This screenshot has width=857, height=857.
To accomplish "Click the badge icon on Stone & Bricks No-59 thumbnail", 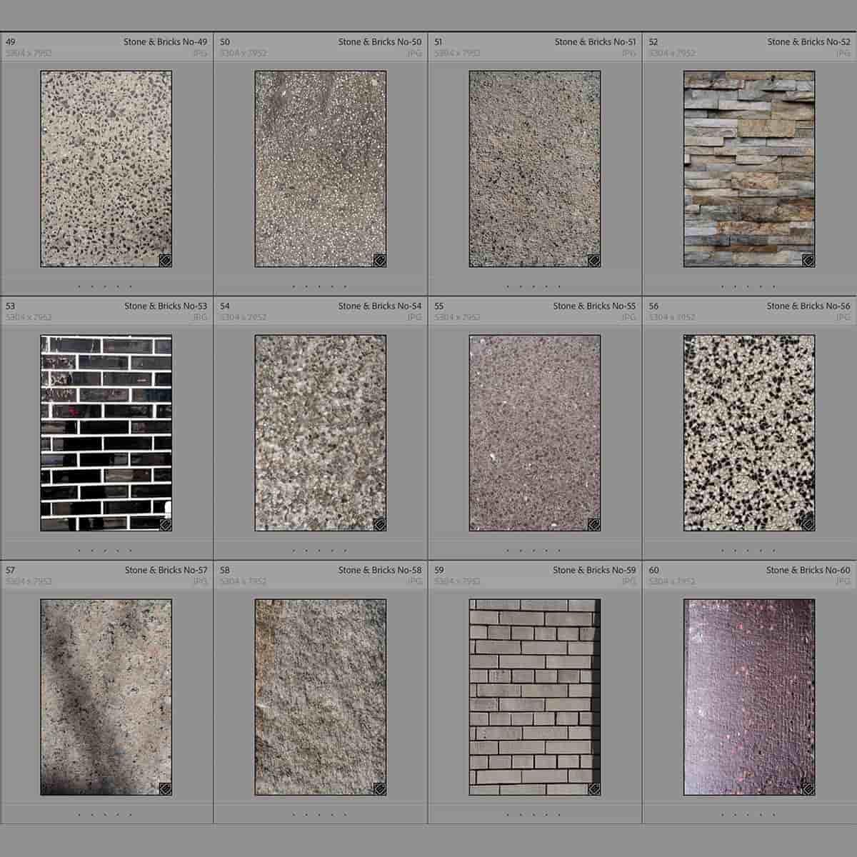I will point(594,788).
